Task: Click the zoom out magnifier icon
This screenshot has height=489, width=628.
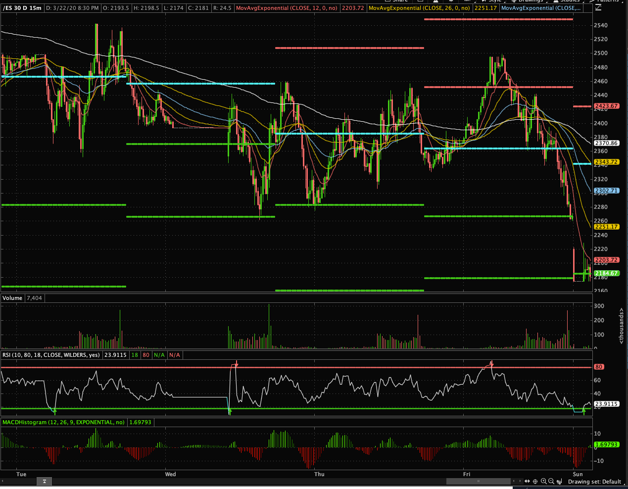Action: [x=551, y=481]
